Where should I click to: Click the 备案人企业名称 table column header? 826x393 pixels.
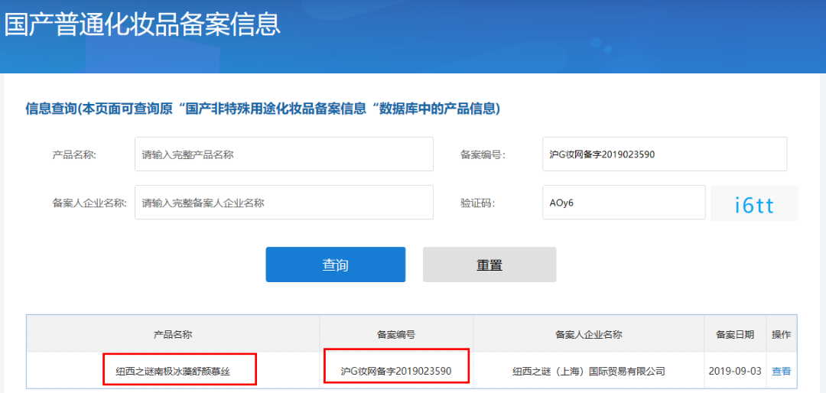[x=588, y=334]
